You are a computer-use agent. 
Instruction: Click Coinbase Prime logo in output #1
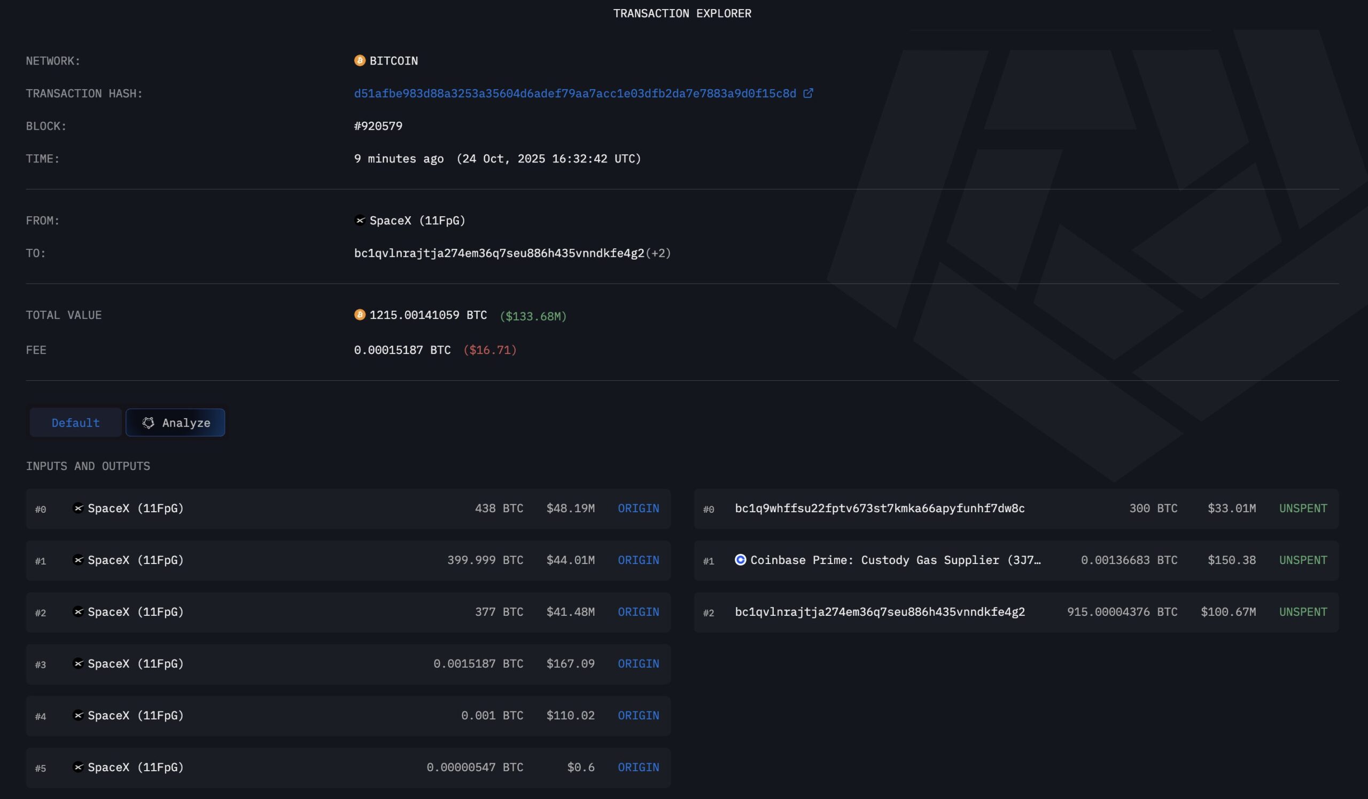(740, 560)
